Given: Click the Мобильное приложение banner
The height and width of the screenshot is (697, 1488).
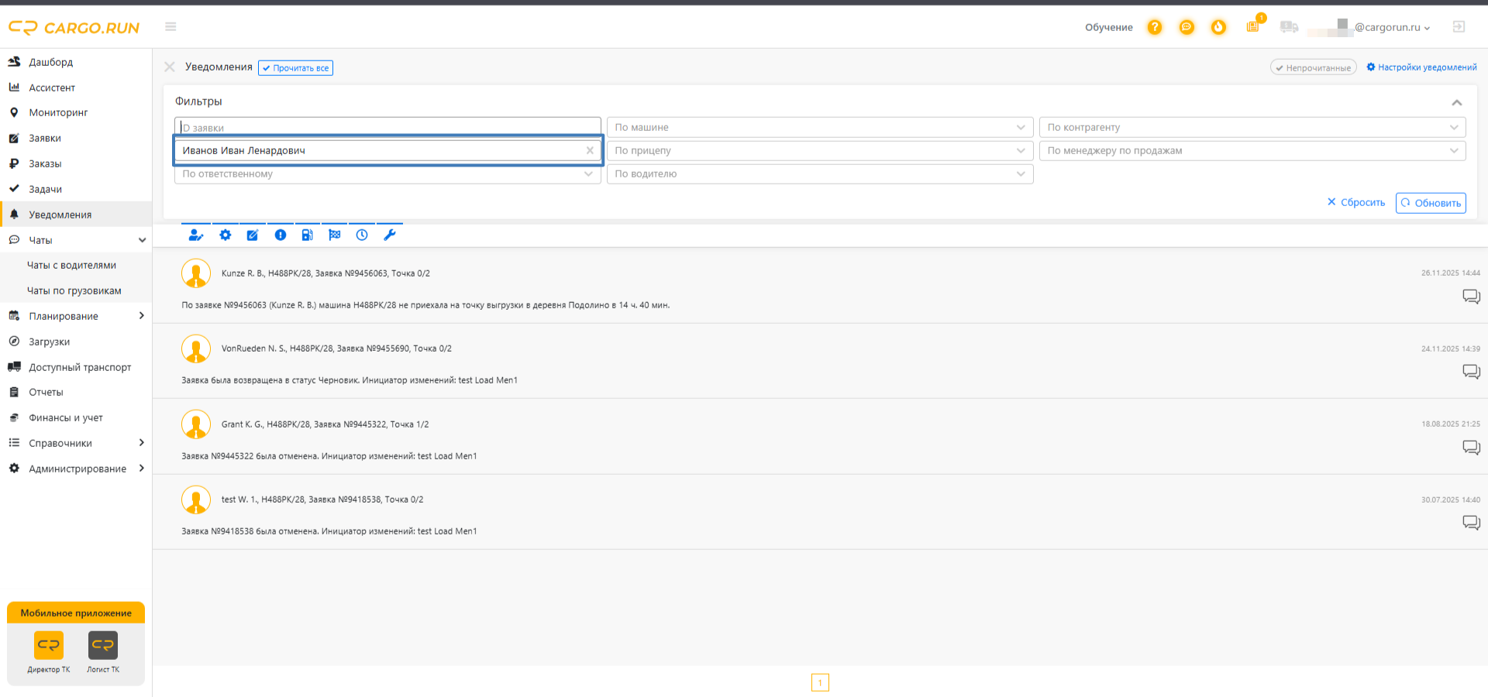Looking at the screenshot, I should (76, 613).
